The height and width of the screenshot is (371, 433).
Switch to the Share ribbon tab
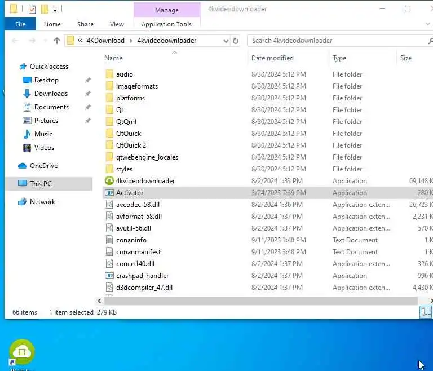point(85,24)
